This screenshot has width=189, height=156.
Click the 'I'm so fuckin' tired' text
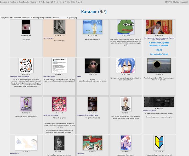click(x=159, y=54)
